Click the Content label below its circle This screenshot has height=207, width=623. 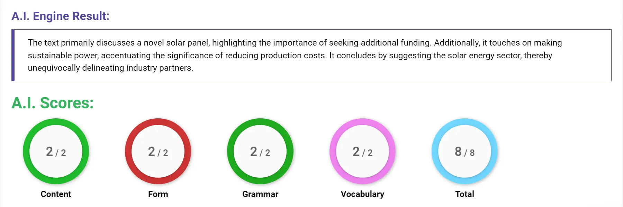(x=55, y=194)
